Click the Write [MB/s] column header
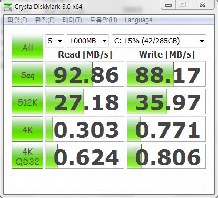This screenshot has width=218, height=198. (167, 54)
